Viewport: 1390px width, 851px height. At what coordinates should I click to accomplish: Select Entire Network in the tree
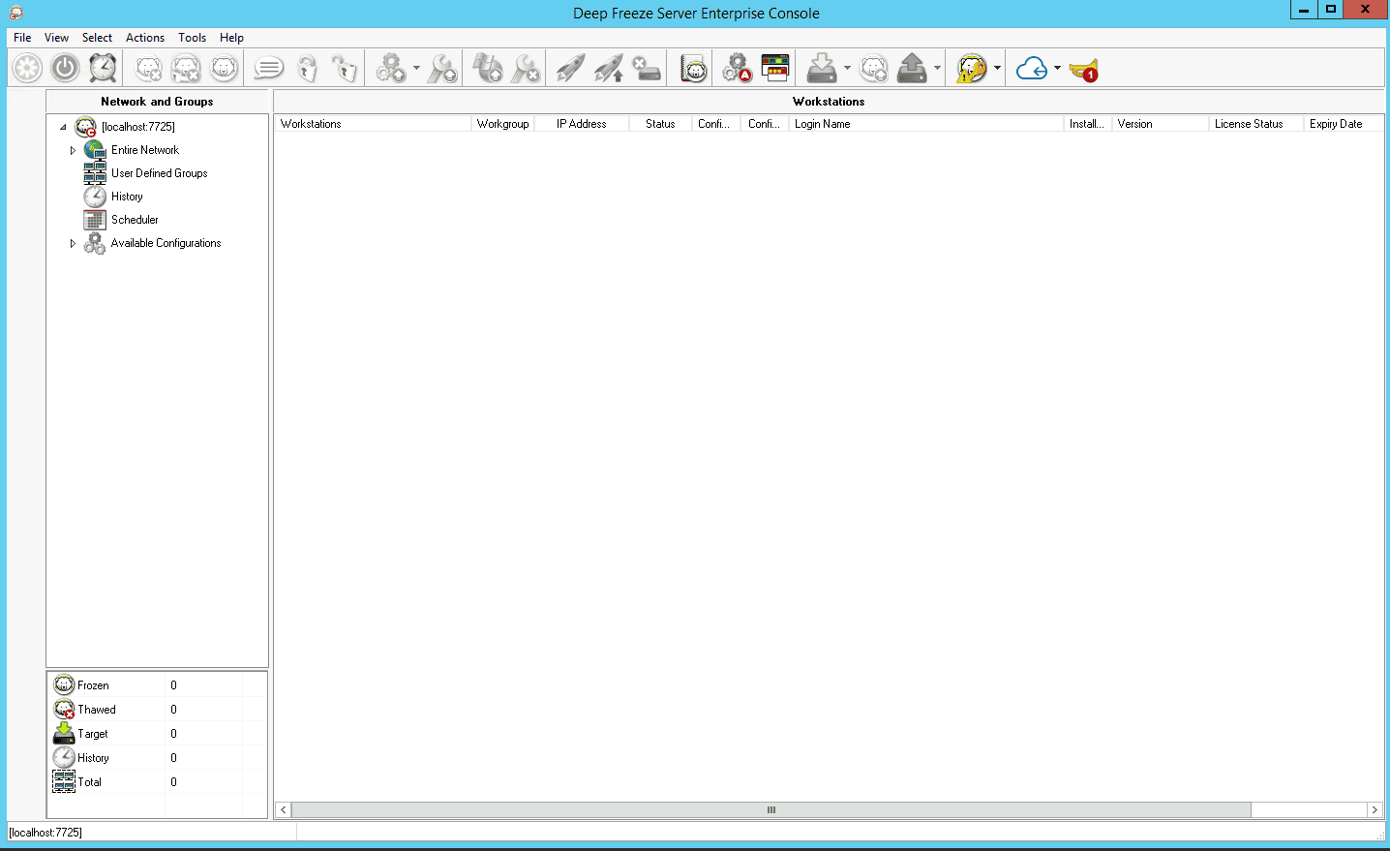[x=145, y=150]
